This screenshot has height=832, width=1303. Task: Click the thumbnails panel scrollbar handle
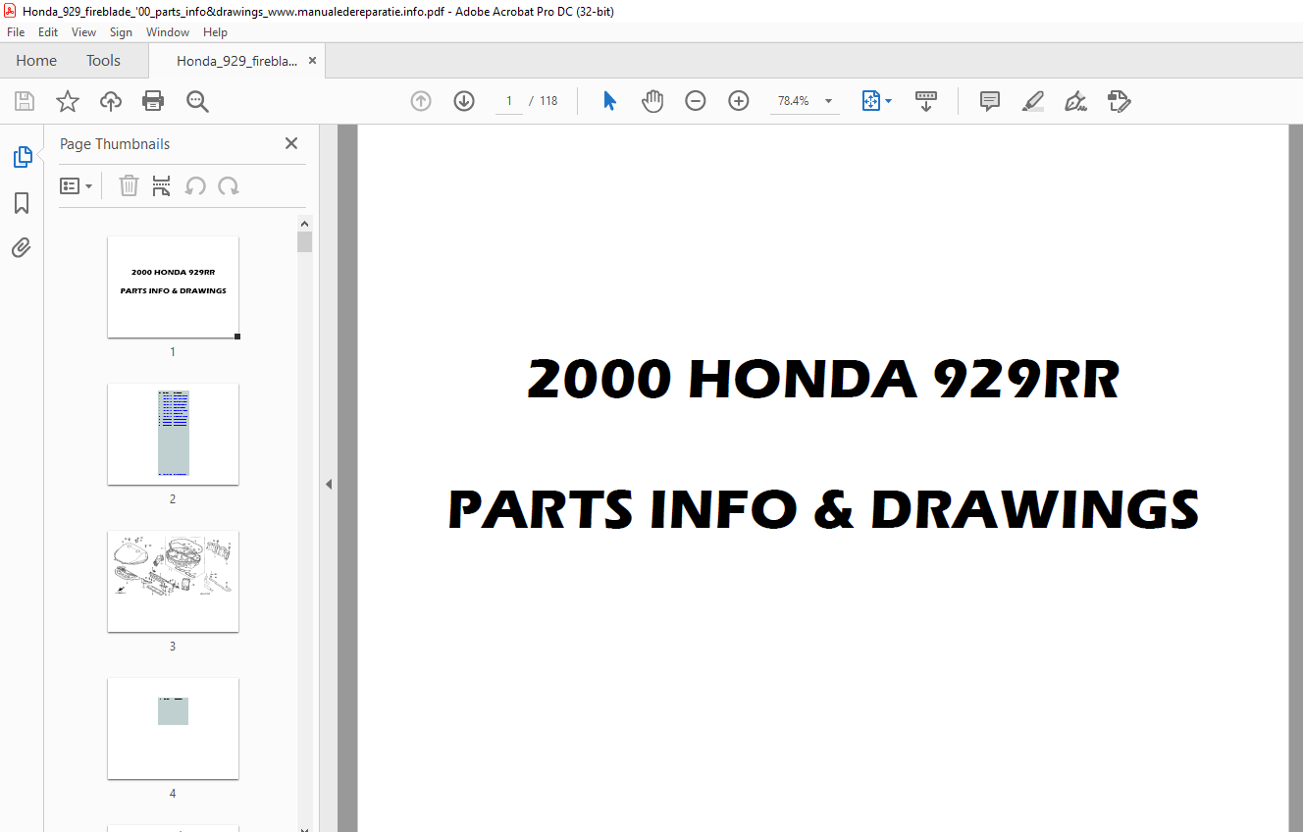pyautogui.click(x=305, y=242)
